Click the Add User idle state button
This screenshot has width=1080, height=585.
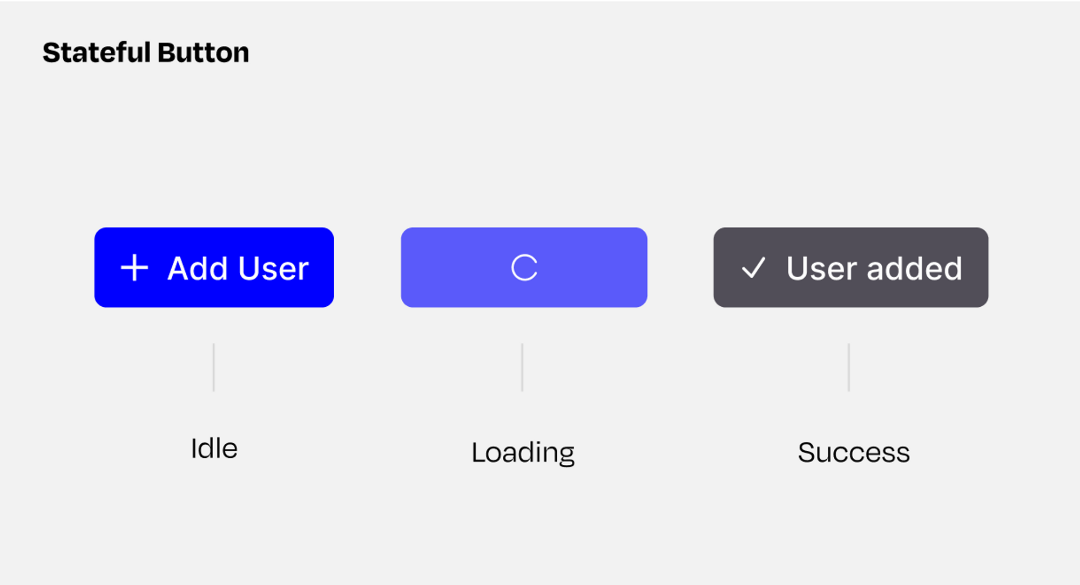[213, 266]
